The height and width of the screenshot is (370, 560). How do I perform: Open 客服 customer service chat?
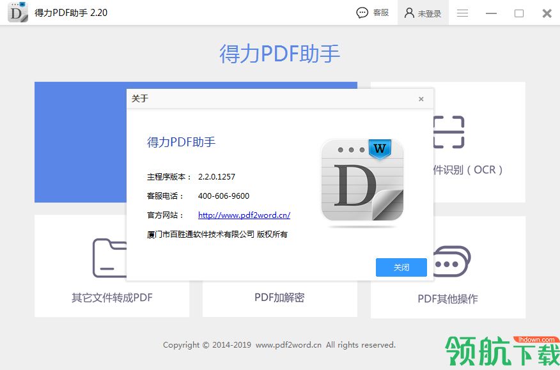point(372,13)
